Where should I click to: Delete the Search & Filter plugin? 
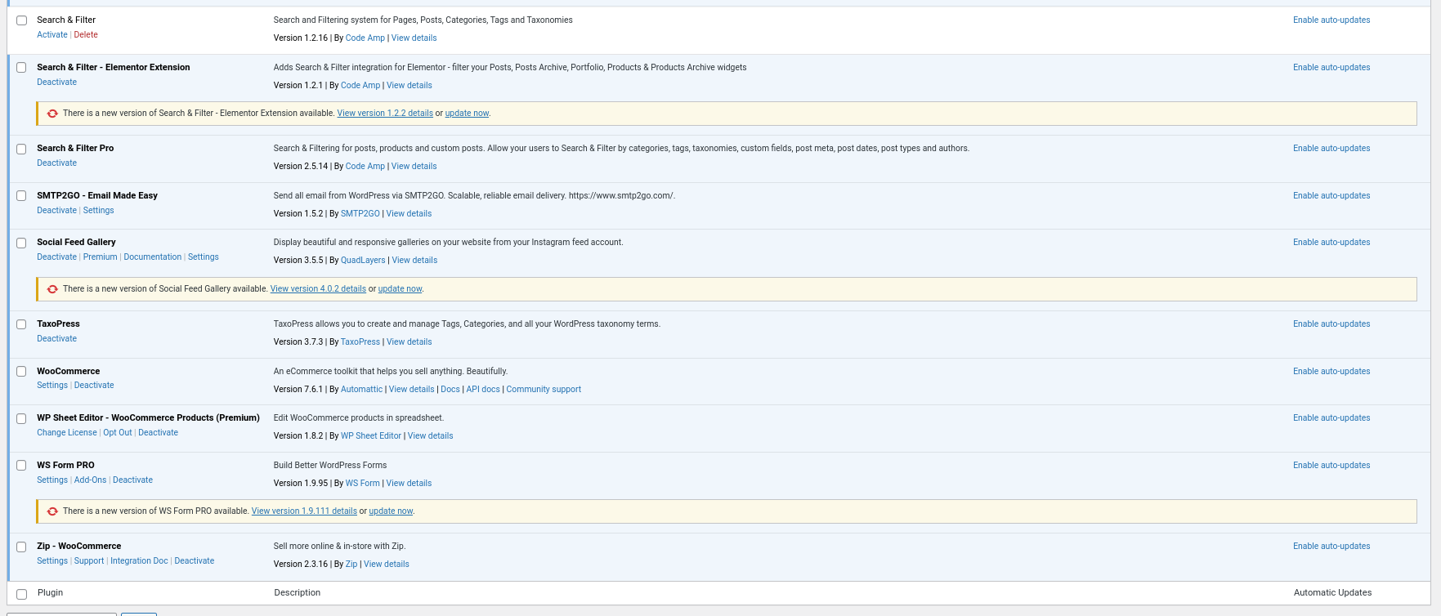[x=86, y=34]
